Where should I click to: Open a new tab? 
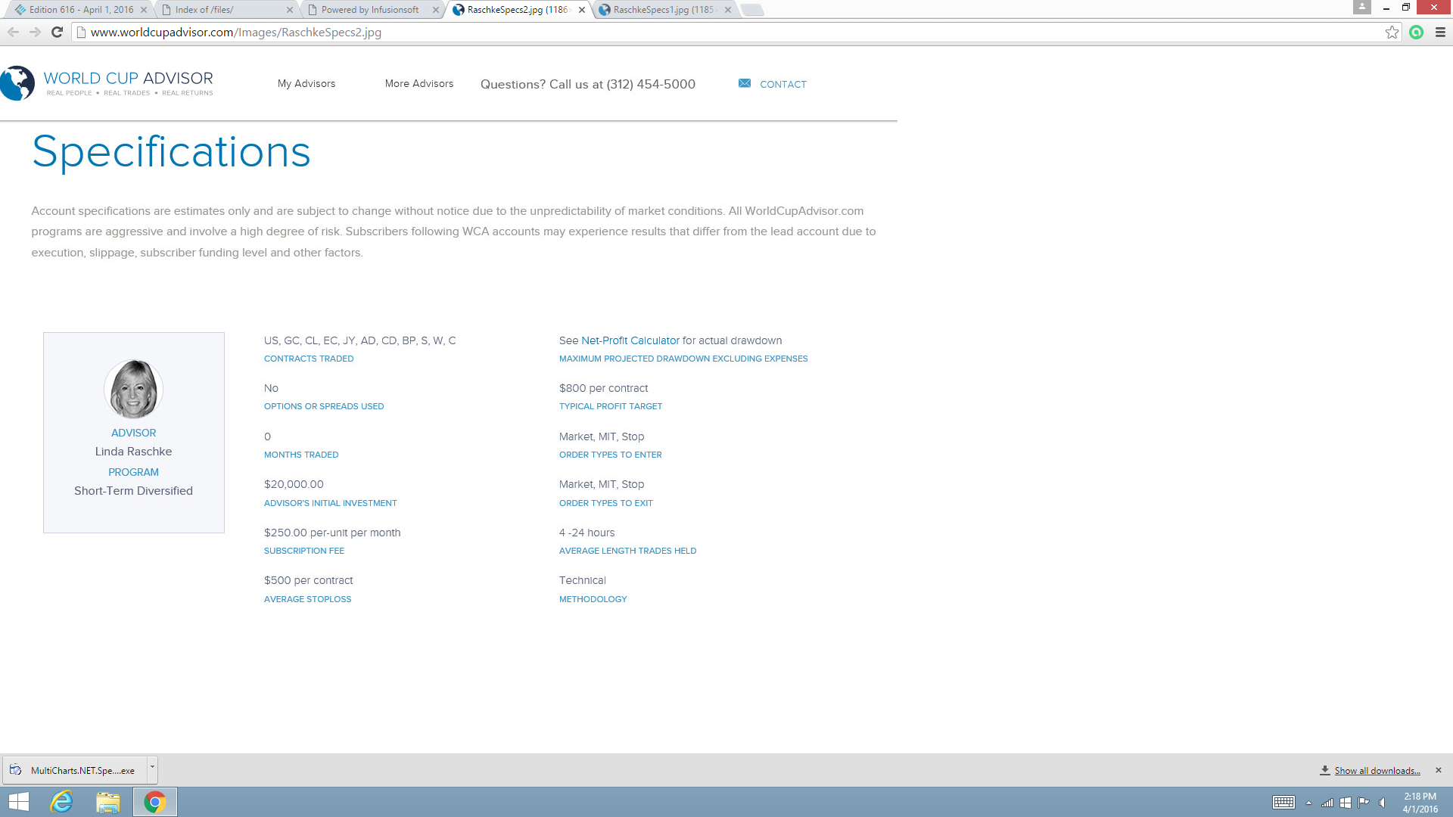point(752,10)
